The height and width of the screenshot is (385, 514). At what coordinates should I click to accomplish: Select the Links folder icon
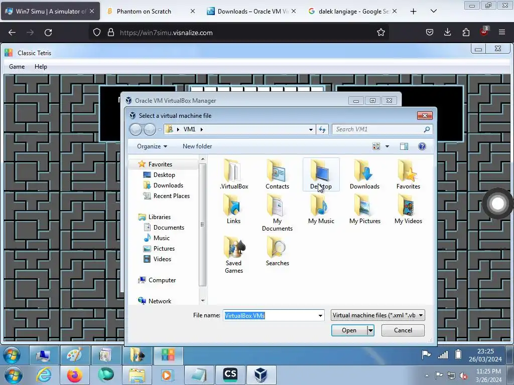(x=233, y=209)
